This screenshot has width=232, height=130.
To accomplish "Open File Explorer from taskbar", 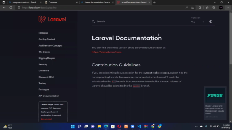I will click(x=99, y=126).
